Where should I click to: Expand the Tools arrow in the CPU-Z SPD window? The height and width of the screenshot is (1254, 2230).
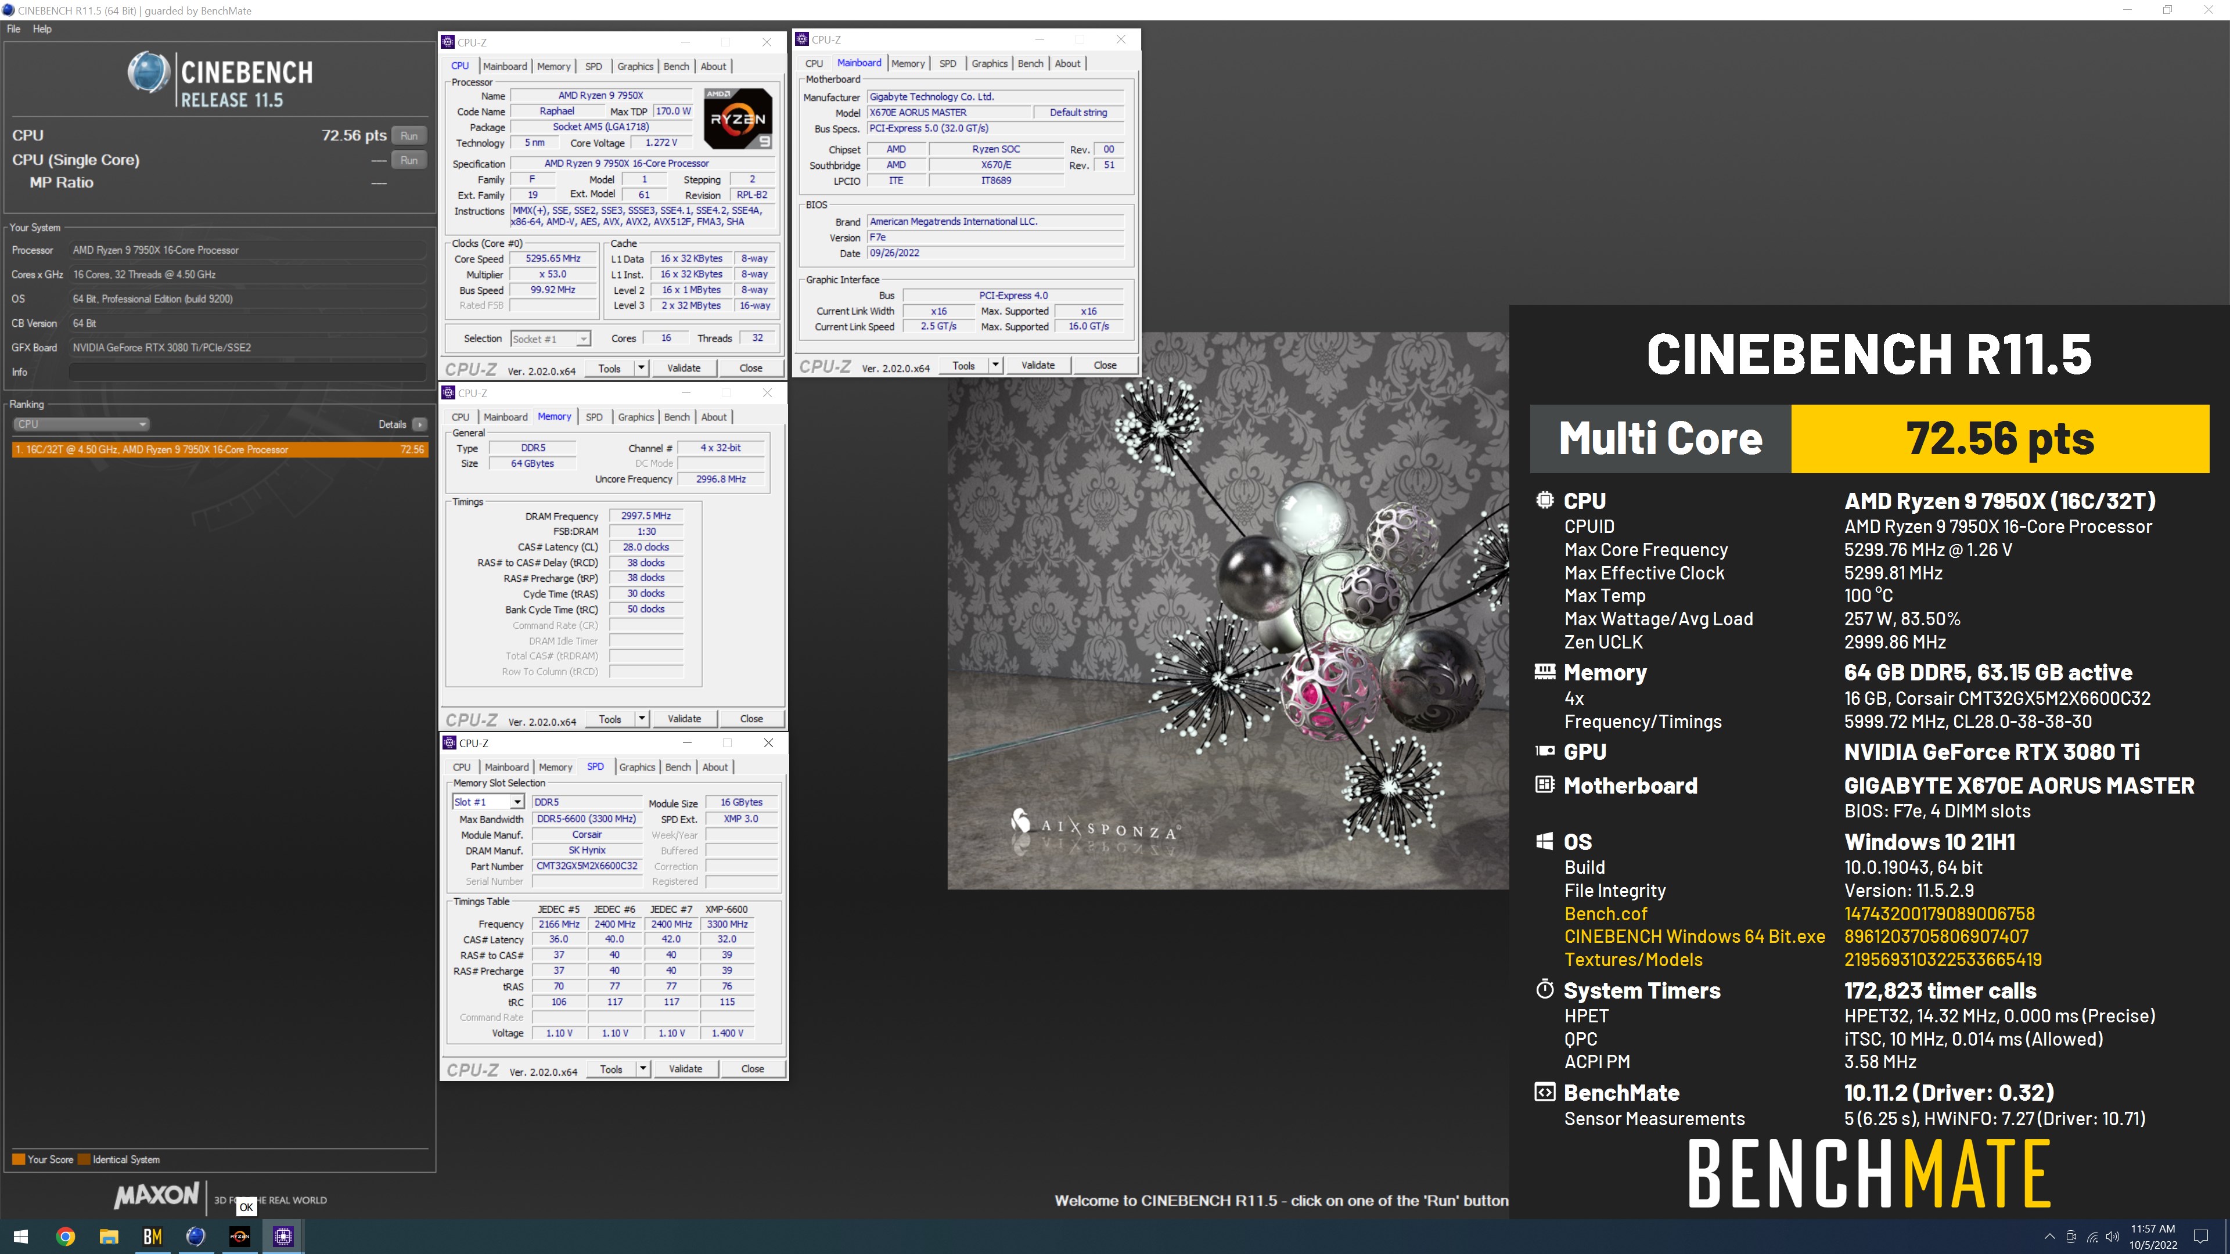coord(643,1069)
